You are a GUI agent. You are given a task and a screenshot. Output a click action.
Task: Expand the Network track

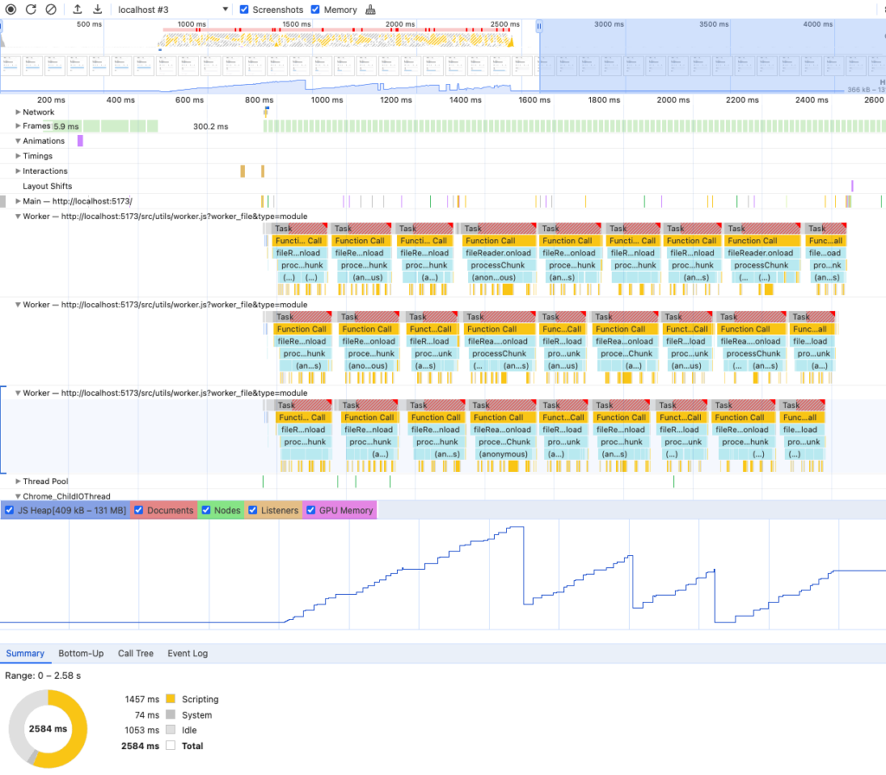17,112
